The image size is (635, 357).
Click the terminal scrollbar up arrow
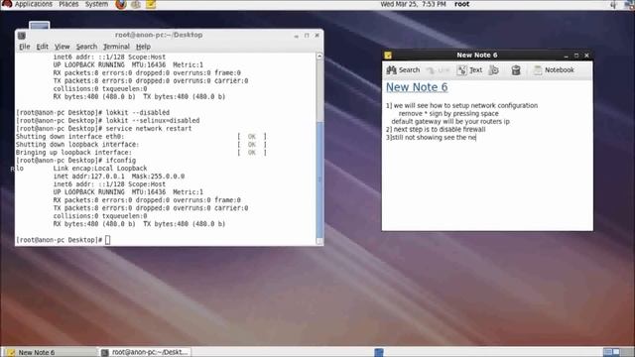319,57
